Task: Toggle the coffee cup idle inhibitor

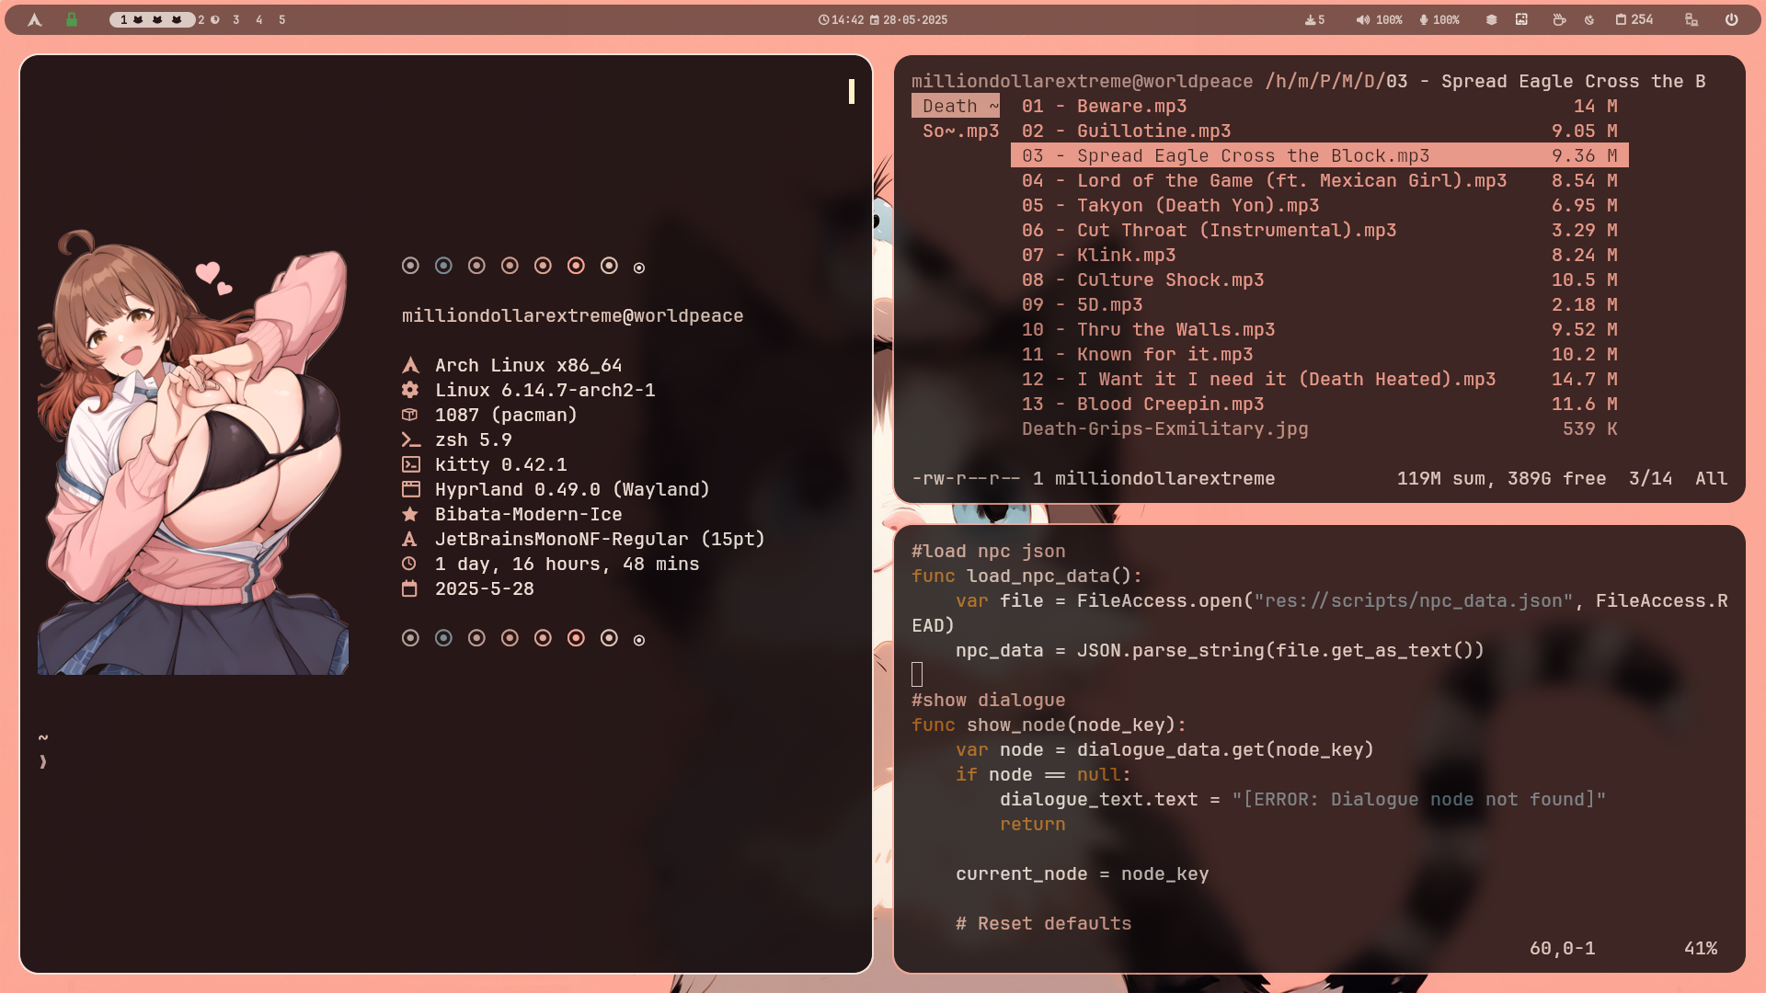Action: (x=1559, y=19)
